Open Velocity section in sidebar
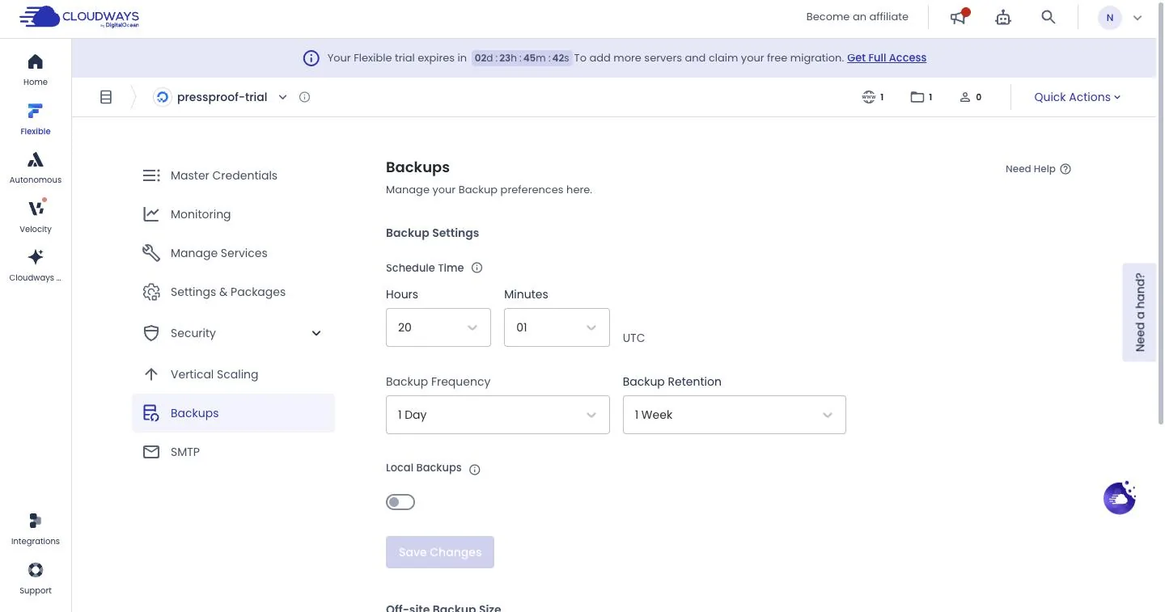This screenshot has width=1165, height=612. pos(36,216)
